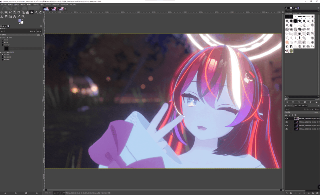Open the Edit menu
The image size is (320, 195).
pos(10,4)
